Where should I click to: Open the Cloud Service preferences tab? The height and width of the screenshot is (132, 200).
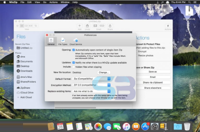[76, 41]
